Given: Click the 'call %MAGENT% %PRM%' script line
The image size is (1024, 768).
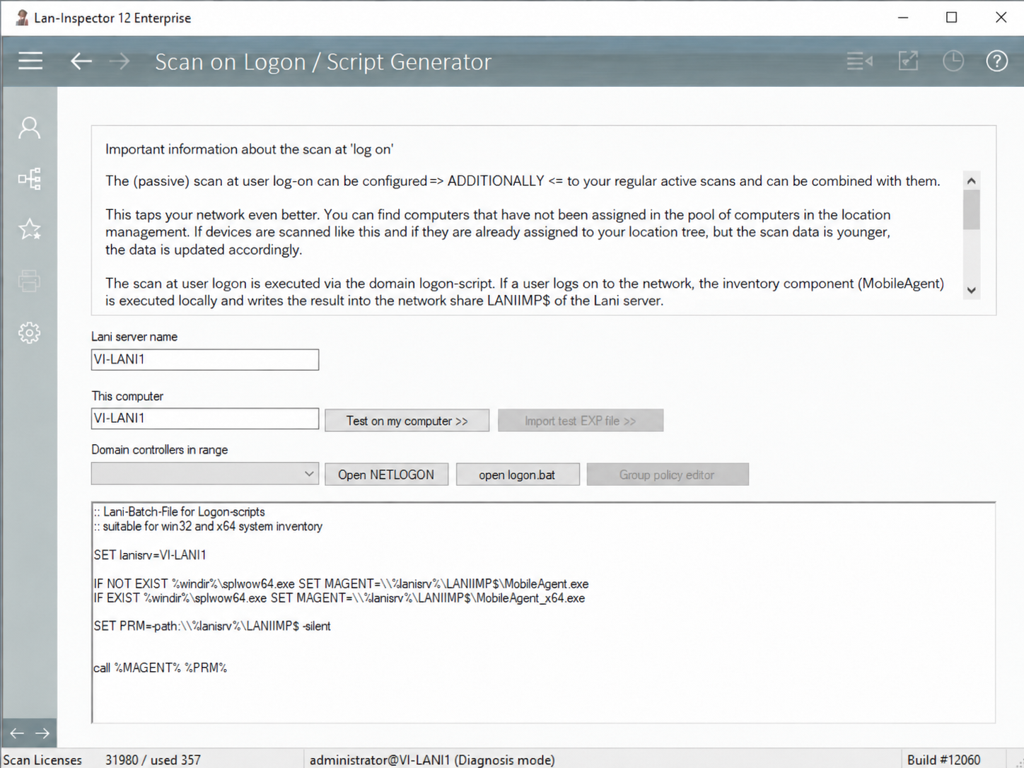Looking at the screenshot, I should tap(161, 668).
